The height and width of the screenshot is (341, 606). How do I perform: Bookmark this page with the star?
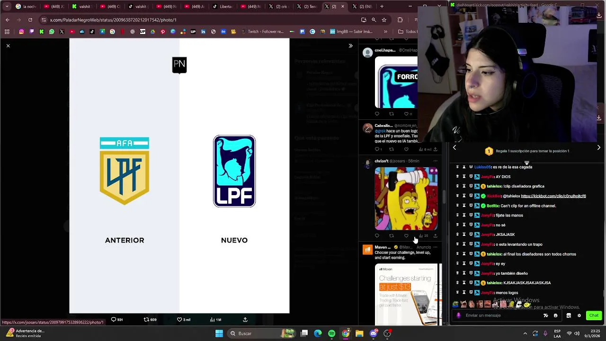[x=384, y=20]
